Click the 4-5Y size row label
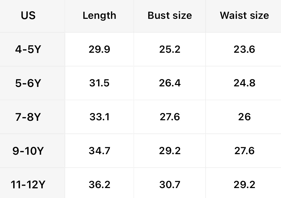This screenshot has width=281, height=198. pyautogui.click(x=28, y=49)
